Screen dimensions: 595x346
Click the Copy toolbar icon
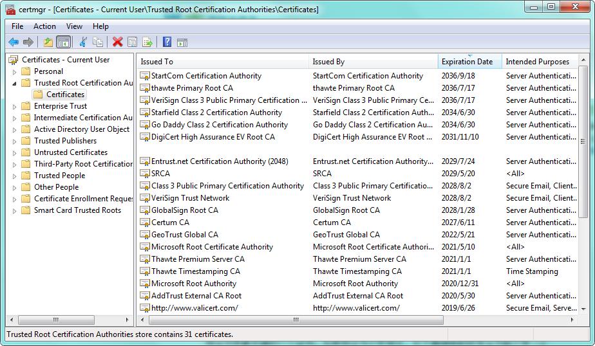coord(98,42)
